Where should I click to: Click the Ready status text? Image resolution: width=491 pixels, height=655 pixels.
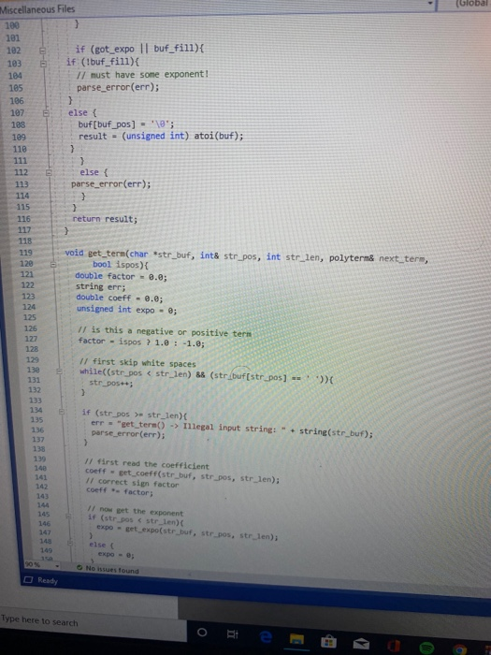[x=48, y=580]
